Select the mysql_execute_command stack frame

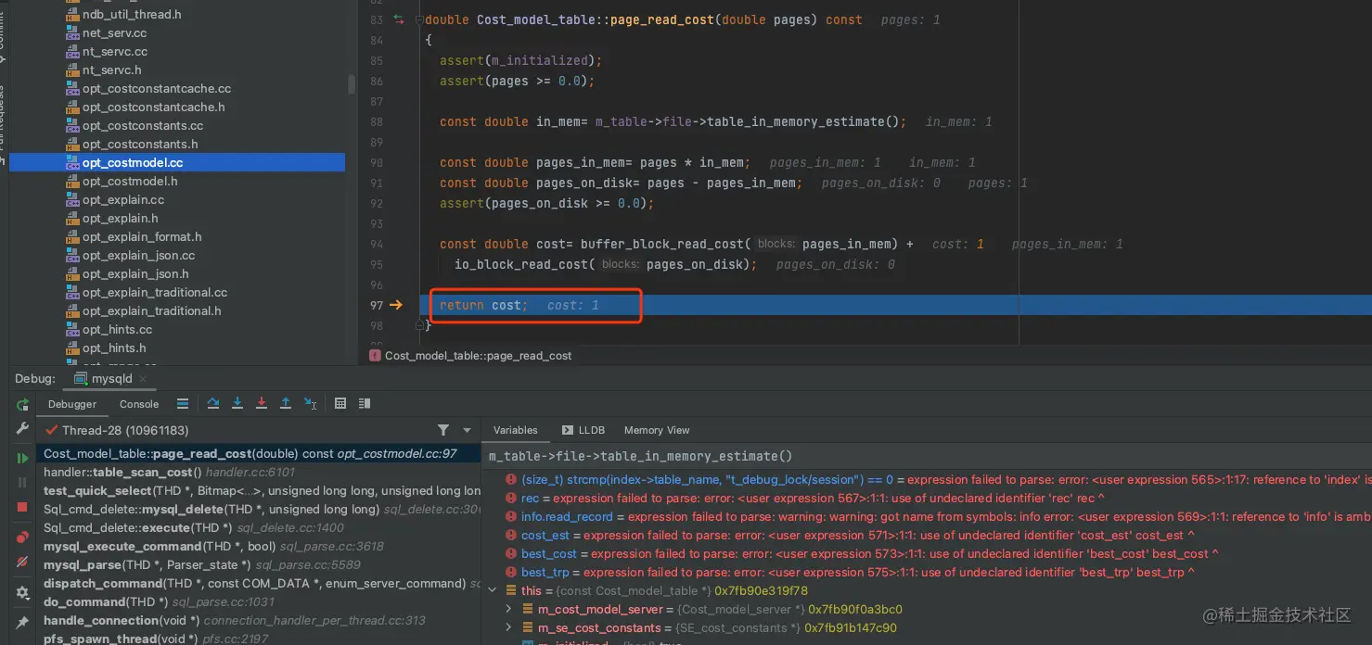pos(259,547)
